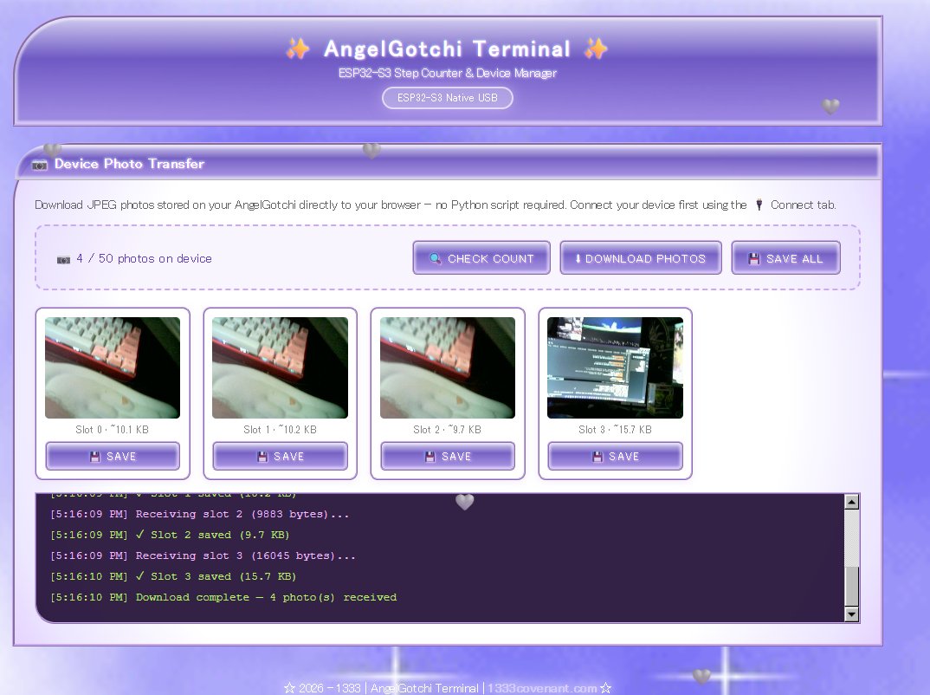
Task: Click the camera icon beside Device Photo Transfer
Action: 40,165
